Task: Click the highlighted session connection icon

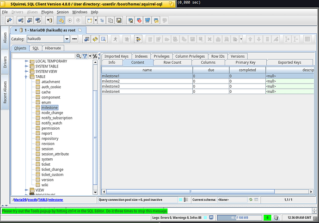Action: [61, 20]
